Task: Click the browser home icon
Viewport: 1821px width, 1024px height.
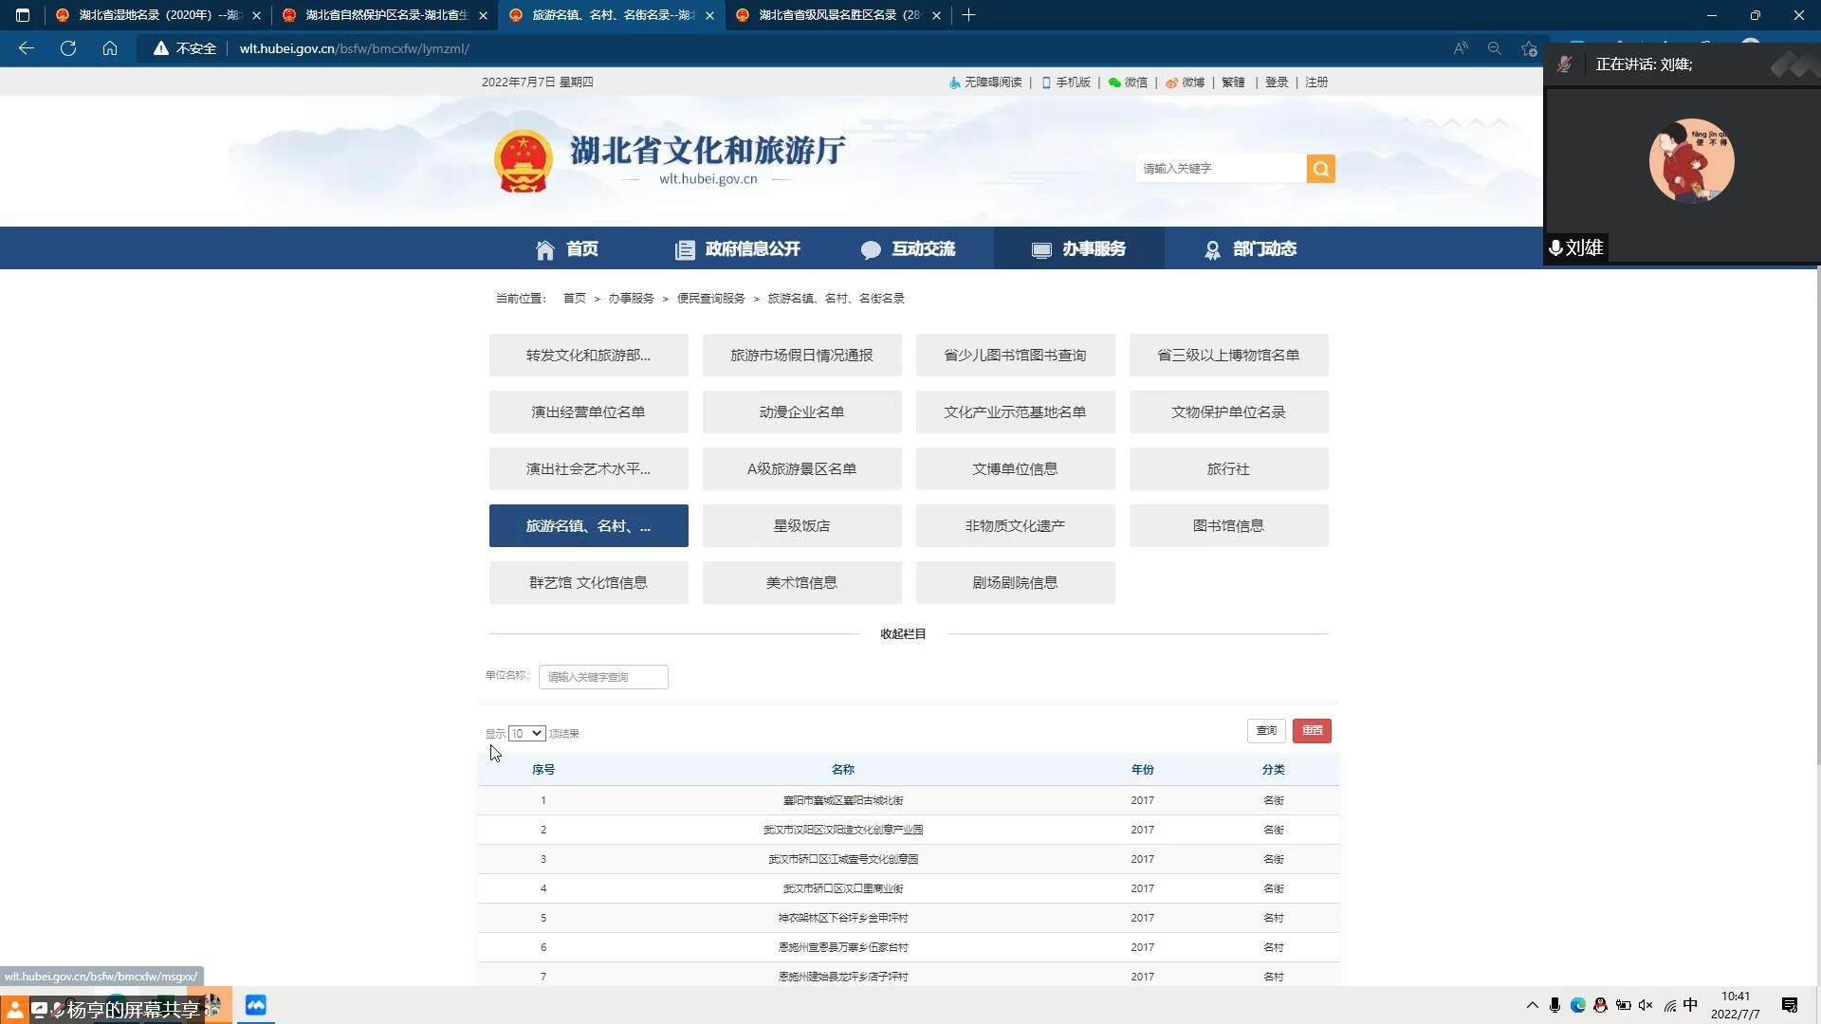Action: coord(110,48)
